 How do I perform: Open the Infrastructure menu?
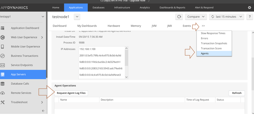[x=122, y=8]
